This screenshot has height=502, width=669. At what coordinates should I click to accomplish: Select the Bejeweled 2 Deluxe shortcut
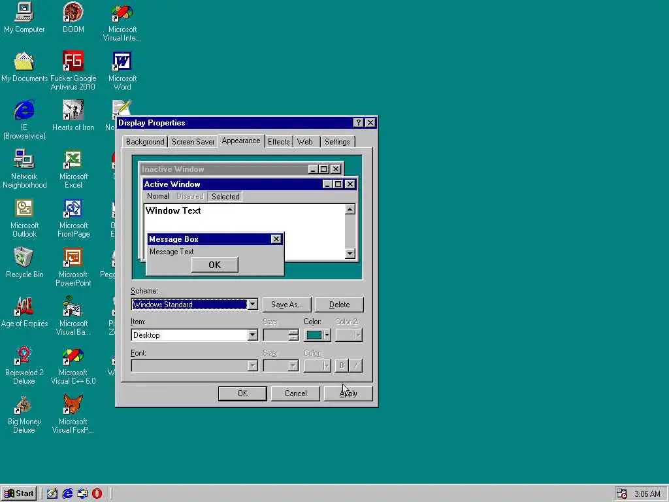[x=24, y=365]
